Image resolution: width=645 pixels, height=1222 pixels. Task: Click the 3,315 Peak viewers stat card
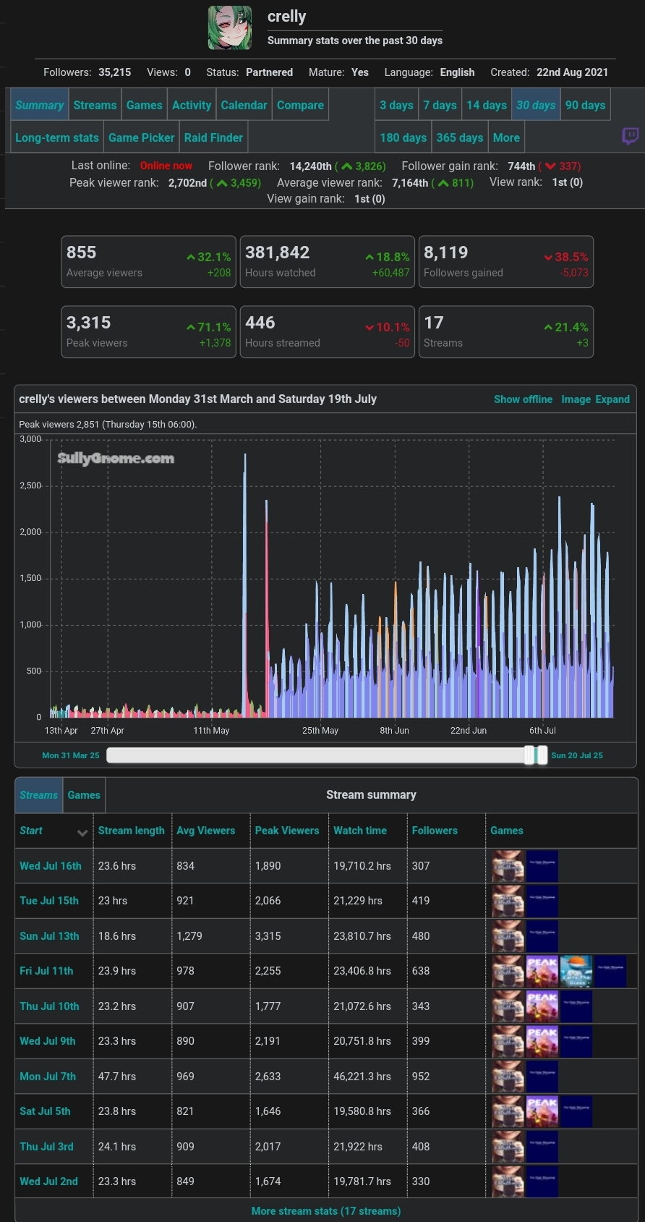click(149, 332)
